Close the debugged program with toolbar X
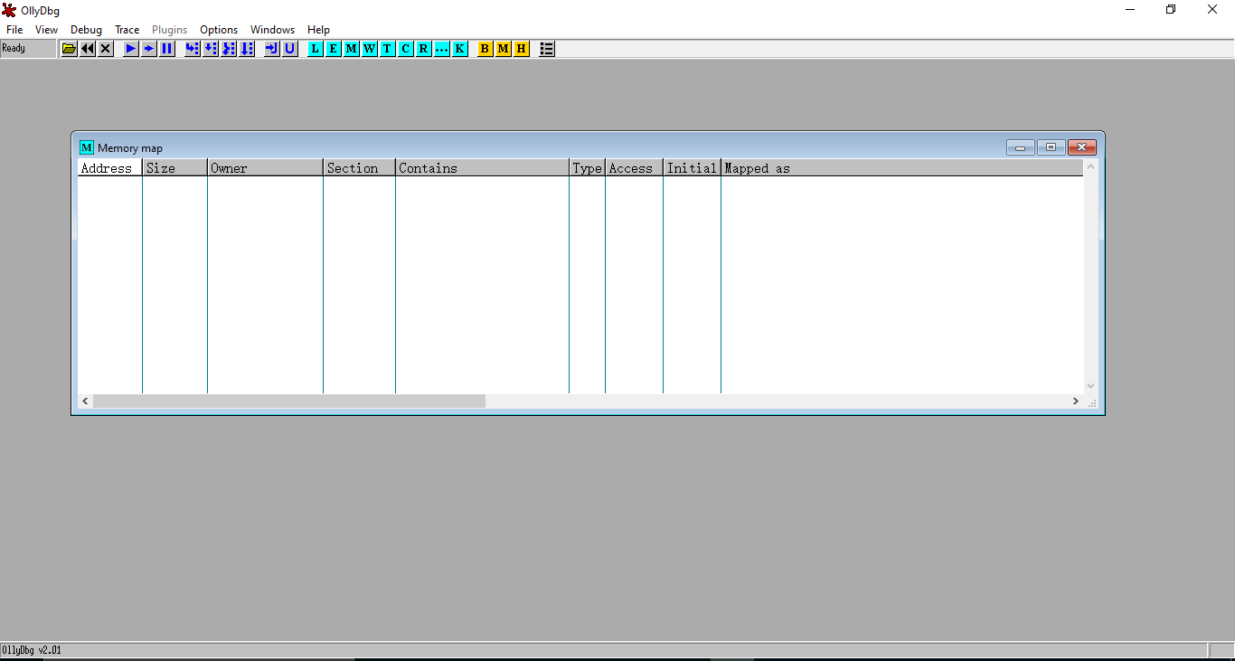The width and height of the screenshot is (1235, 661). 106,49
